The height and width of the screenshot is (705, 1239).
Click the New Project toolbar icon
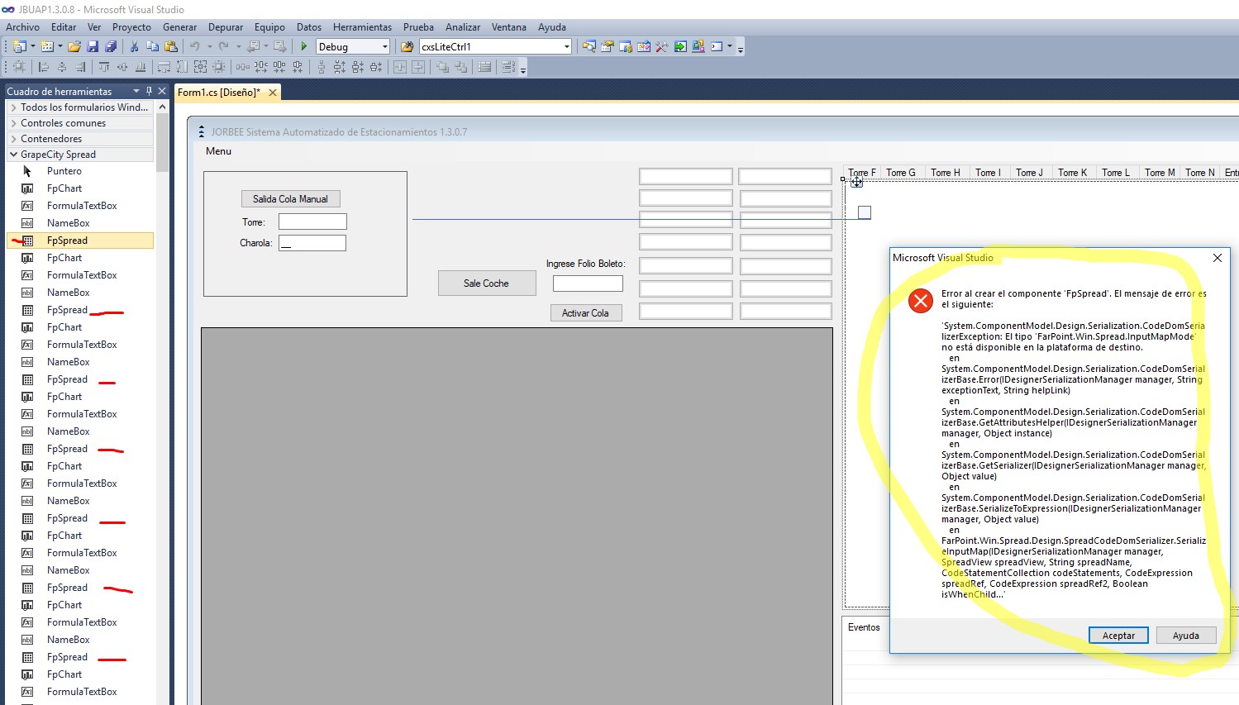click(x=20, y=46)
